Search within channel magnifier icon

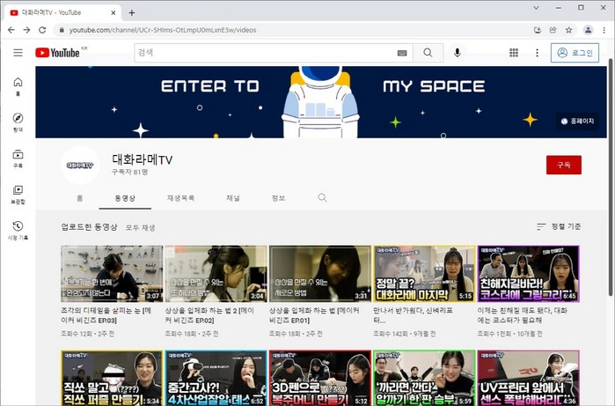323,198
